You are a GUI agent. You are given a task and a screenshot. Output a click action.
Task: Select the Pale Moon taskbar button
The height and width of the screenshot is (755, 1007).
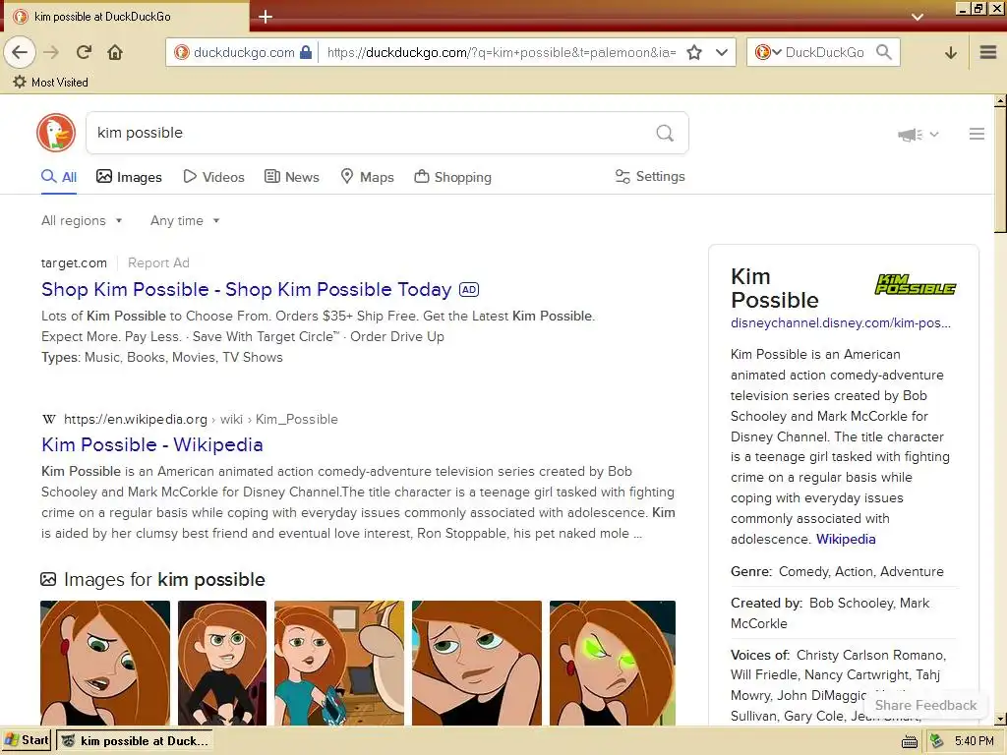click(135, 741)
